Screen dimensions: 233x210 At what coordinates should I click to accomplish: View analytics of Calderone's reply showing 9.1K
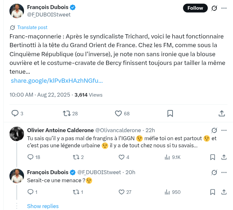pos(167,157)
